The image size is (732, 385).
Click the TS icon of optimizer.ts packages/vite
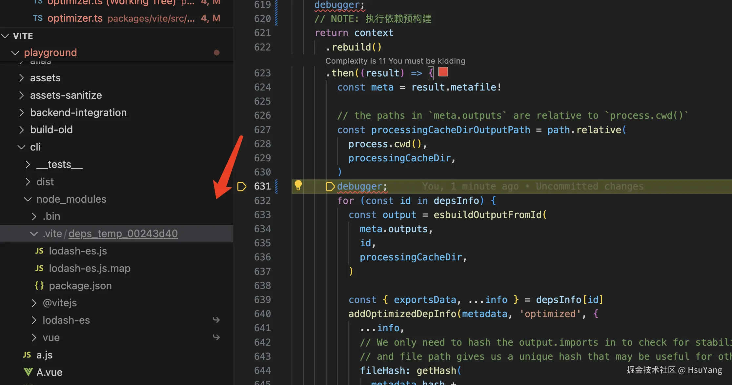(x=38, y=18)
